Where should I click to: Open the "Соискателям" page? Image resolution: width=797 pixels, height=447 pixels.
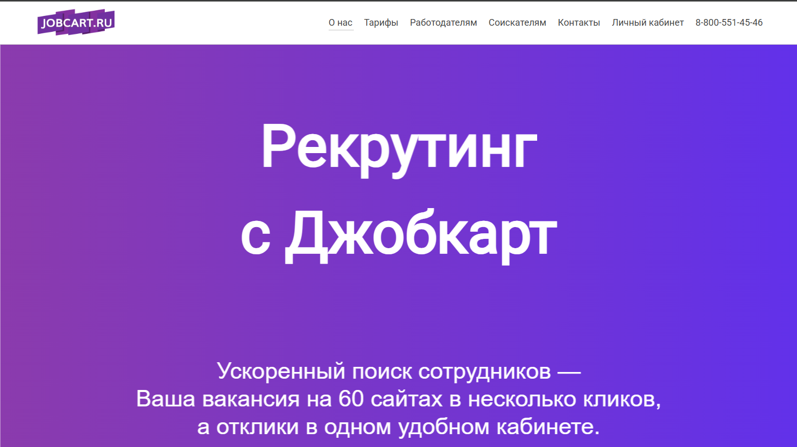517,22
